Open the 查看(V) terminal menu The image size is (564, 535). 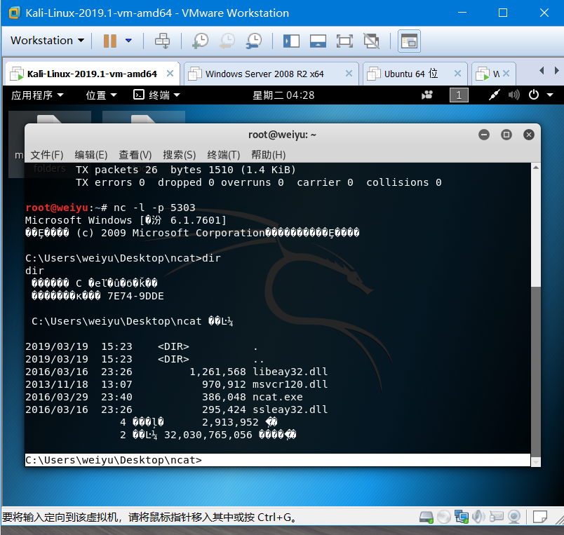point(135,155)
